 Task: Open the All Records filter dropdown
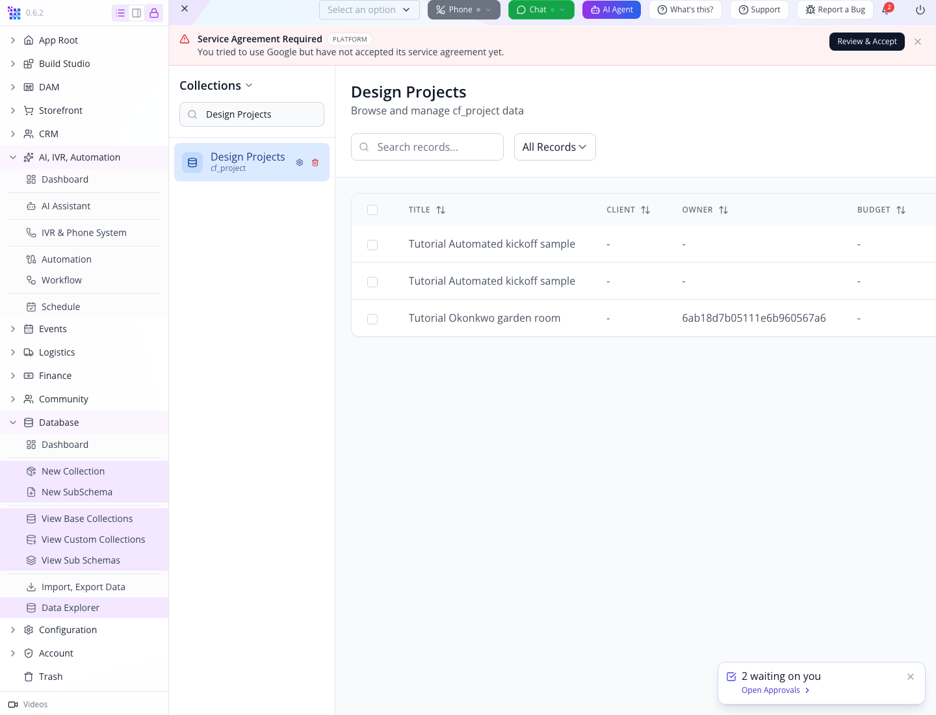(554, 147)
